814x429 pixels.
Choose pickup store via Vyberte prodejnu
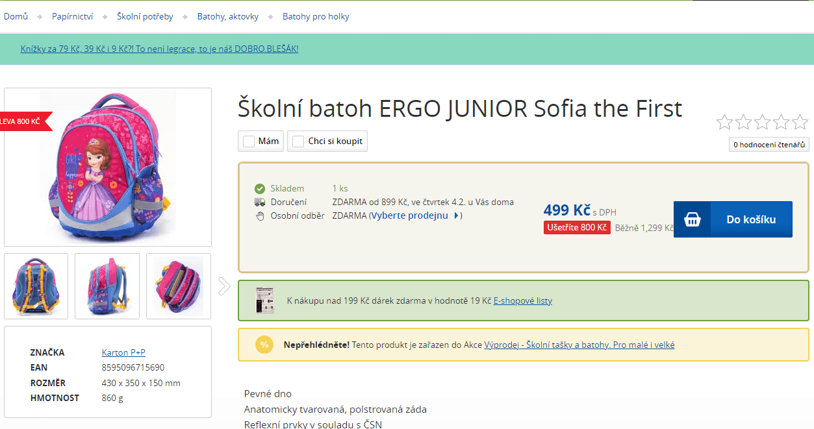point(416,215)
